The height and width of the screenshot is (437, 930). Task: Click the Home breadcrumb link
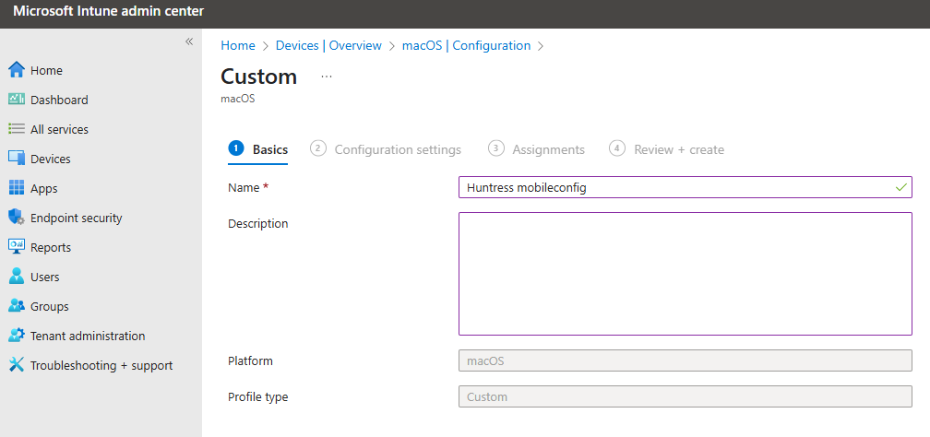pos(238,46)
